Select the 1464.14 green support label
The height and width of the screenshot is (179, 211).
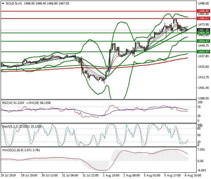(x=203, y=33)
